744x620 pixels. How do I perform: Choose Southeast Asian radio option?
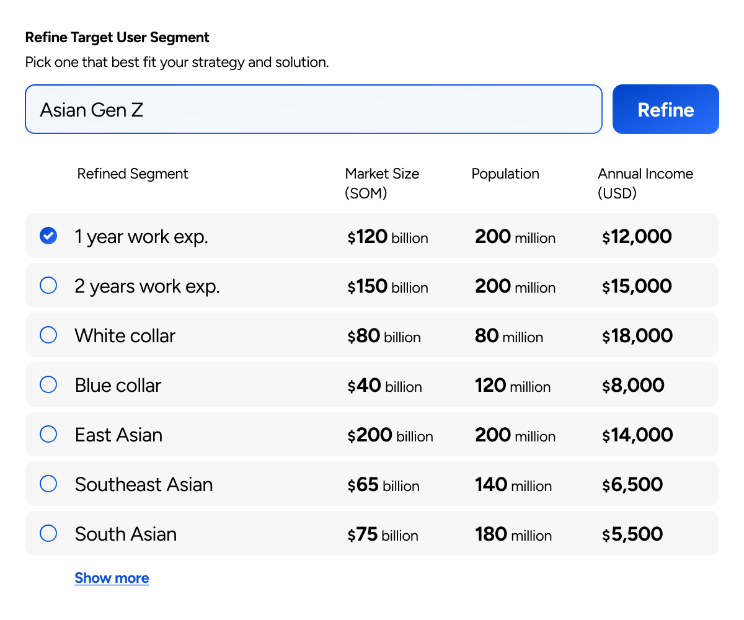click(x=48, y=484)
